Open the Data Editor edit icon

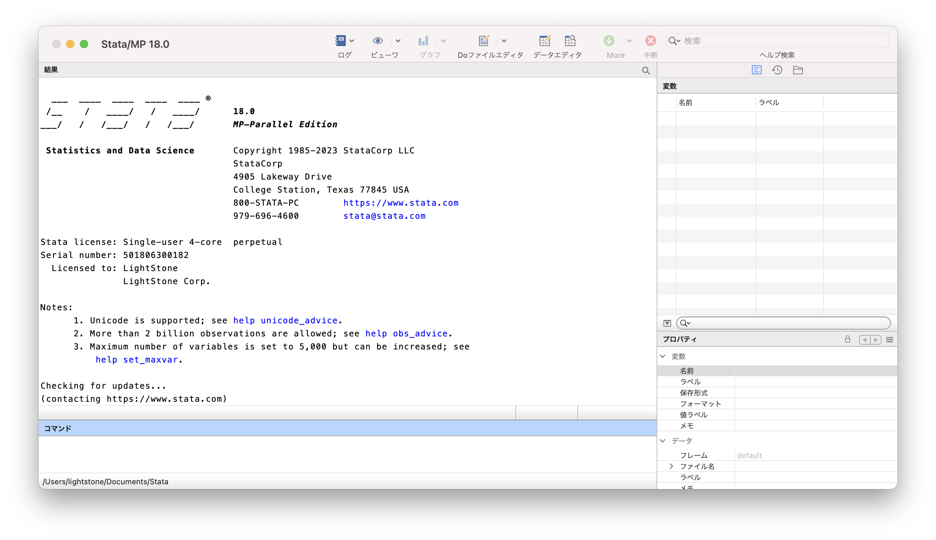pyautogui.click(x=545, y=41)
